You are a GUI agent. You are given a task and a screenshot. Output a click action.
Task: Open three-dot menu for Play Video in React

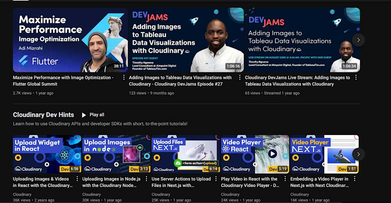tap(285, 179)
